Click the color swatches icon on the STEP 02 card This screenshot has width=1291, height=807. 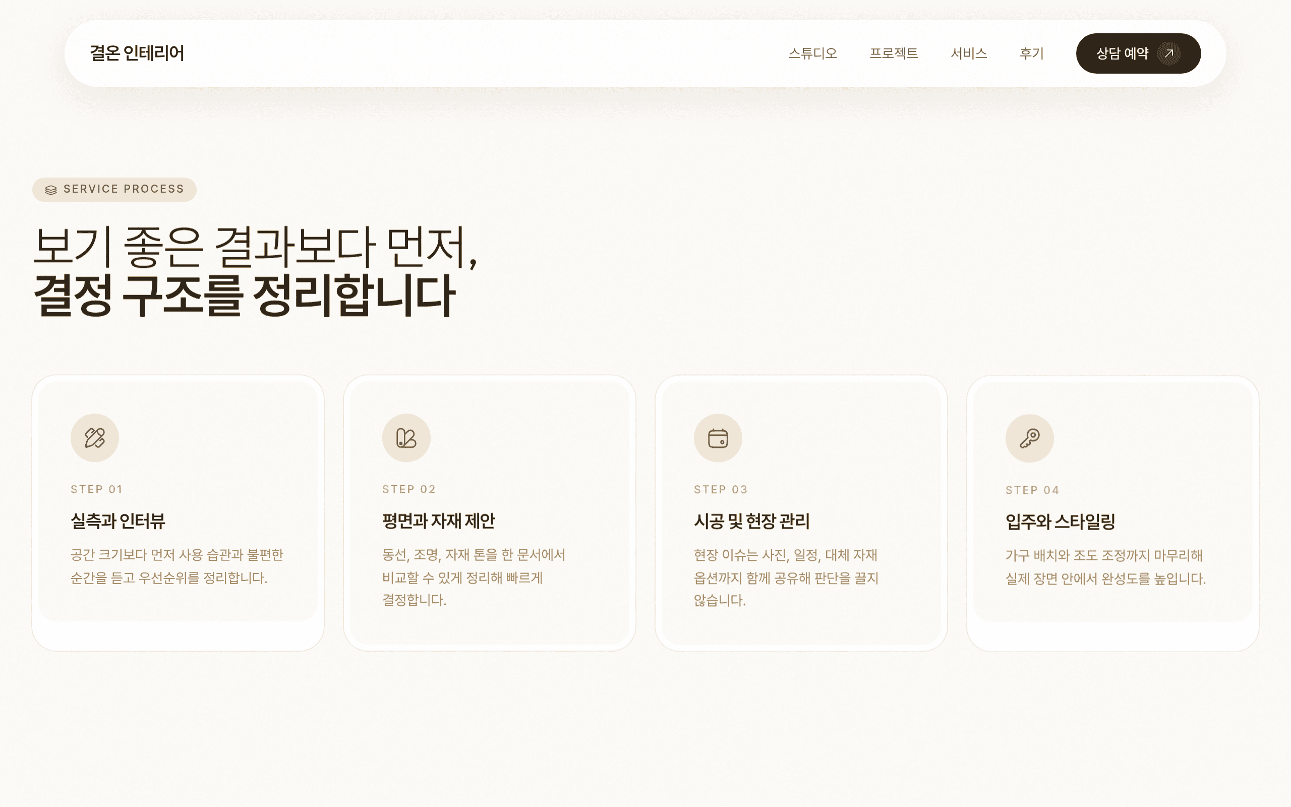406,437
